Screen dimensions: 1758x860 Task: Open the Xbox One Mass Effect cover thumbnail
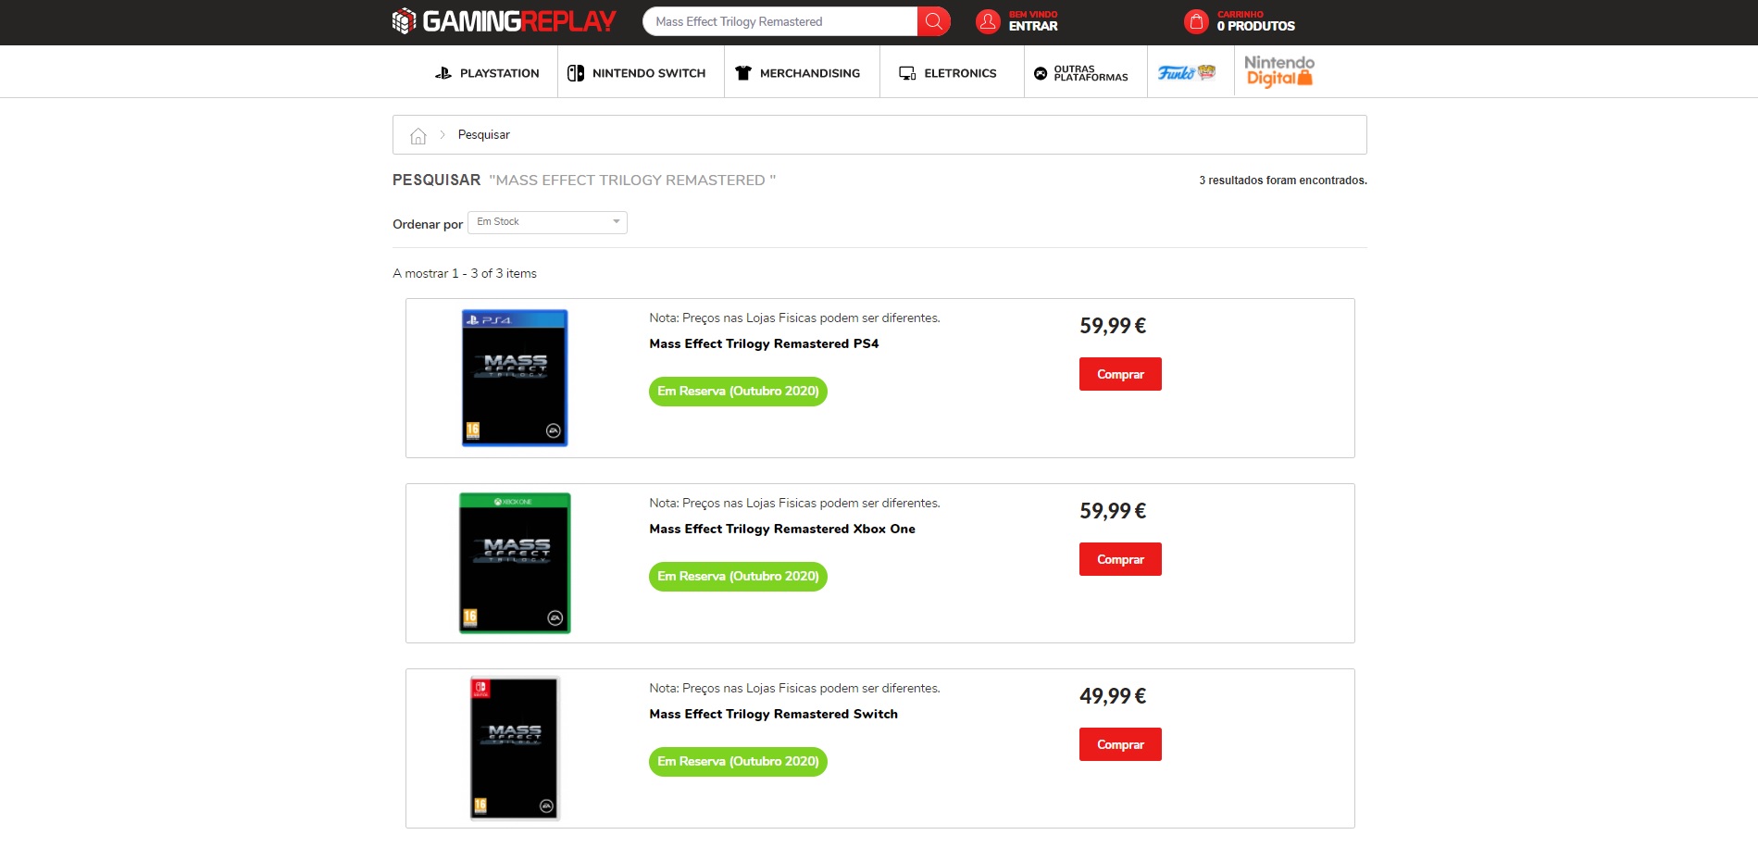coord(515,563)
